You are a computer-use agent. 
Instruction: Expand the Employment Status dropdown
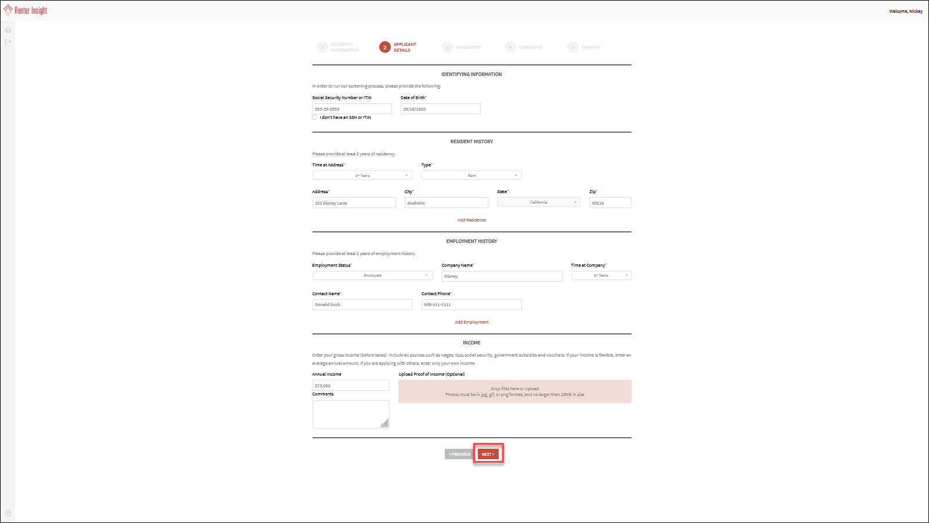click(x=372, y=275)
